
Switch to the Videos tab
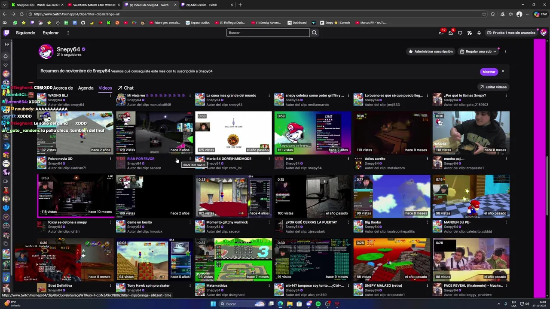[x=105, y=88]
